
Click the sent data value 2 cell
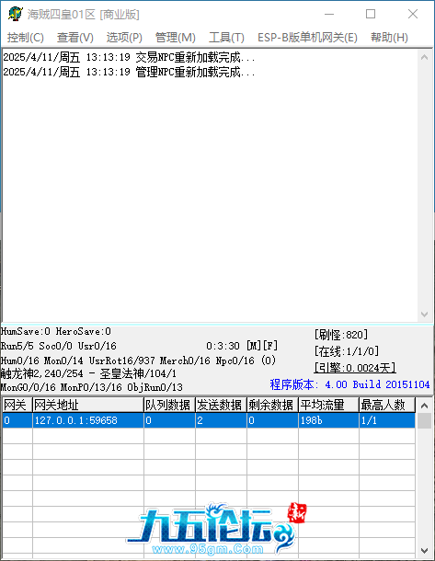tap(221, 420)
